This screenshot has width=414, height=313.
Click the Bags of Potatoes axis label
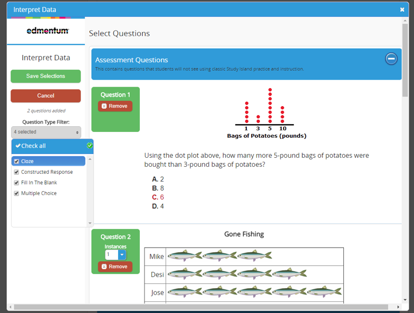click(x=267, y=136)
